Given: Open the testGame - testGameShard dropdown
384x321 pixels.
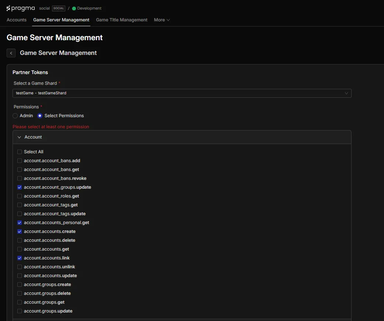Looking at the screenshot, I should click(183, 93).
